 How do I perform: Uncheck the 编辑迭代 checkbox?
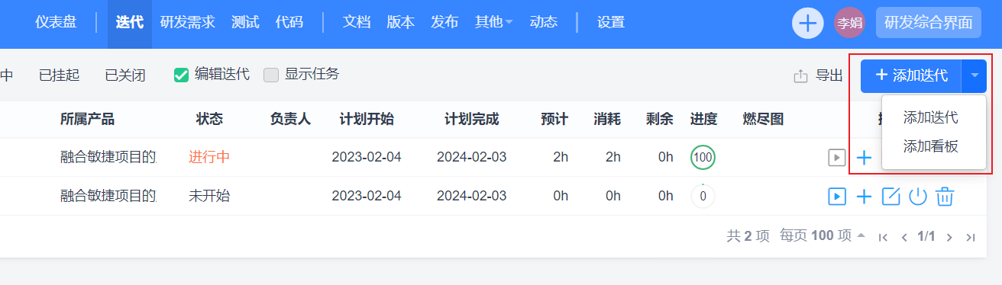pyautogui.click(x=181, y=75)
